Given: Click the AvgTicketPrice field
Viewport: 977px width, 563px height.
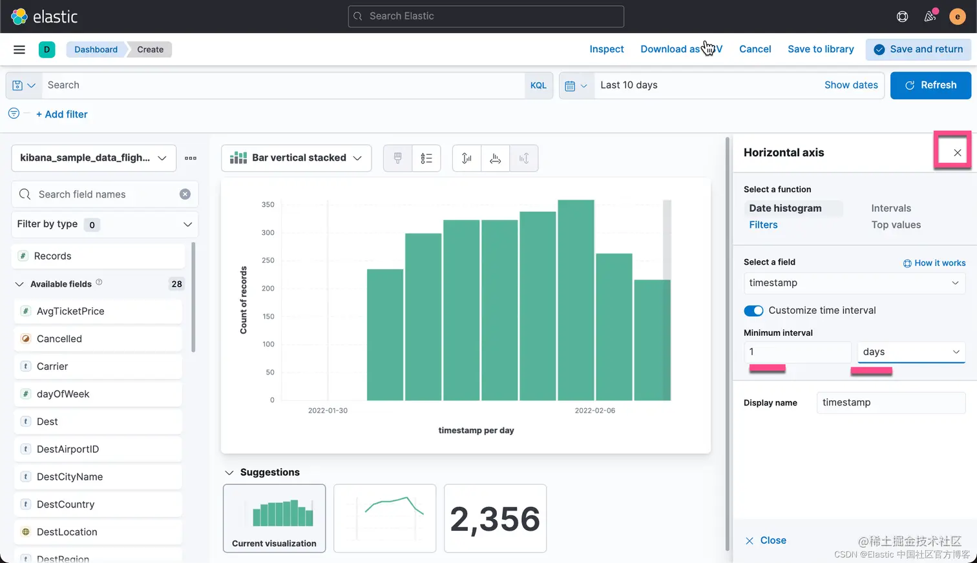Looking at the screenshot, I should pos(98,311).
